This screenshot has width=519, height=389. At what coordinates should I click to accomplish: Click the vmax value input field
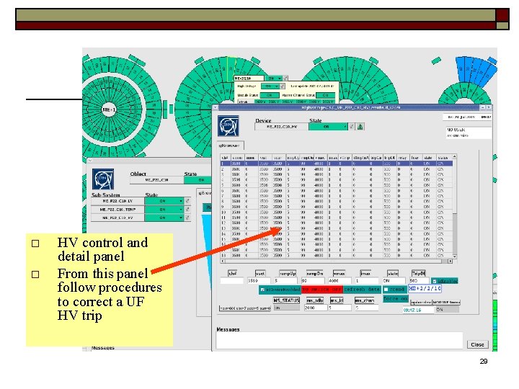pyautogui.click(x=340, y=280)
